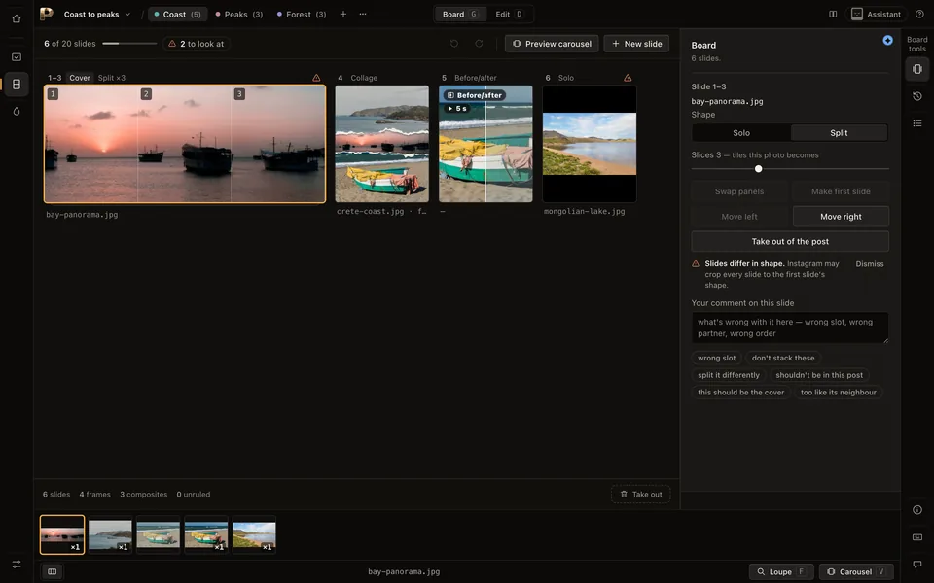The image size is (934, 583).
Task: Select the mongolian-lake Solo slide
Action: click(590, 144)
